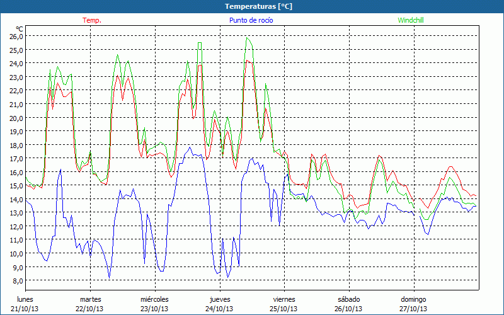504x315 pixels.
Task: Click the 26,0 value on the y-axis
Action: tap(16, 37)
